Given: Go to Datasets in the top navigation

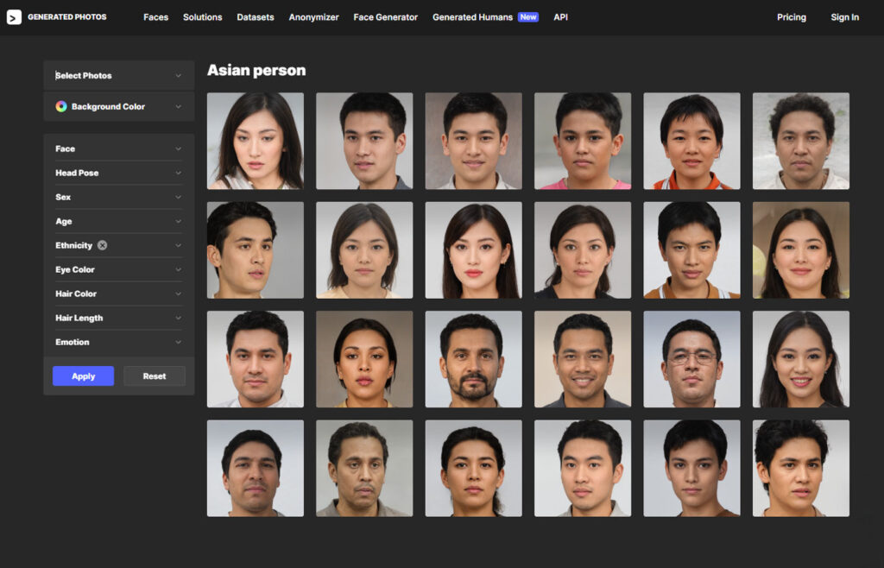Looking at the screenshot, I should (256, 17).
